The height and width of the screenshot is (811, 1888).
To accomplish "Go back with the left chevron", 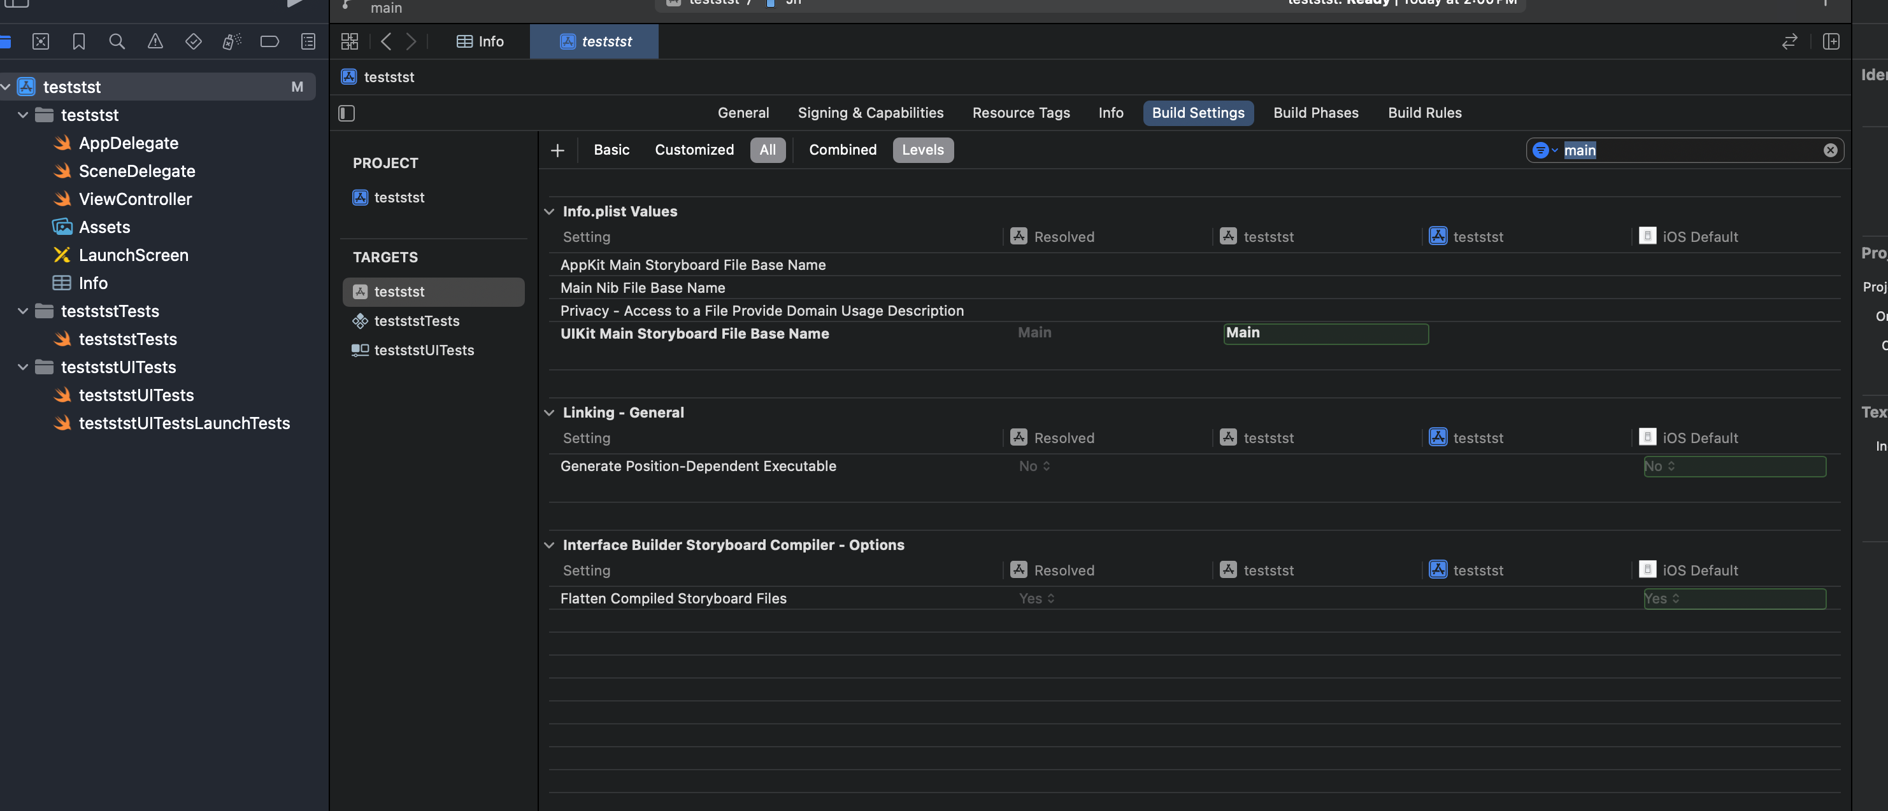I will pyautogui.click(x=385, y=41).
